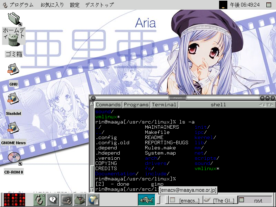Open the 設定 menu
Viewport: 276px width, 207px height.
(75, 5)
